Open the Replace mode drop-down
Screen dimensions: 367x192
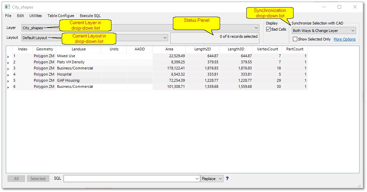click(212, 178)
